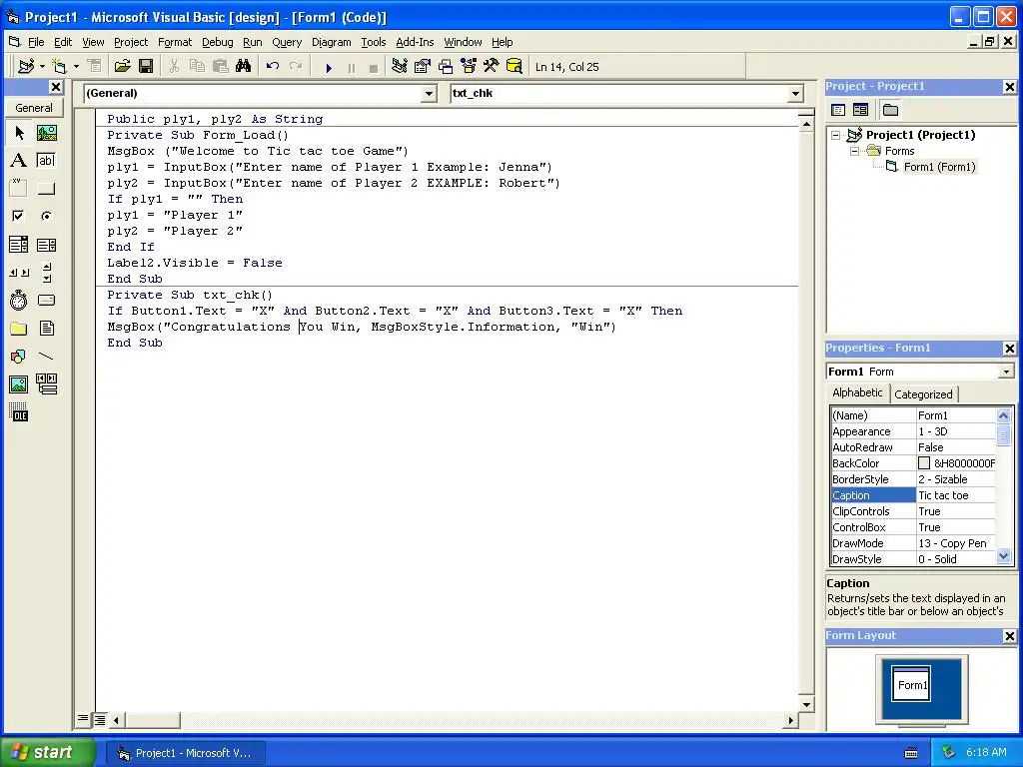Select the VScrollBar control tool
Screen dimensions: 1023x767
tap(46, 273)
